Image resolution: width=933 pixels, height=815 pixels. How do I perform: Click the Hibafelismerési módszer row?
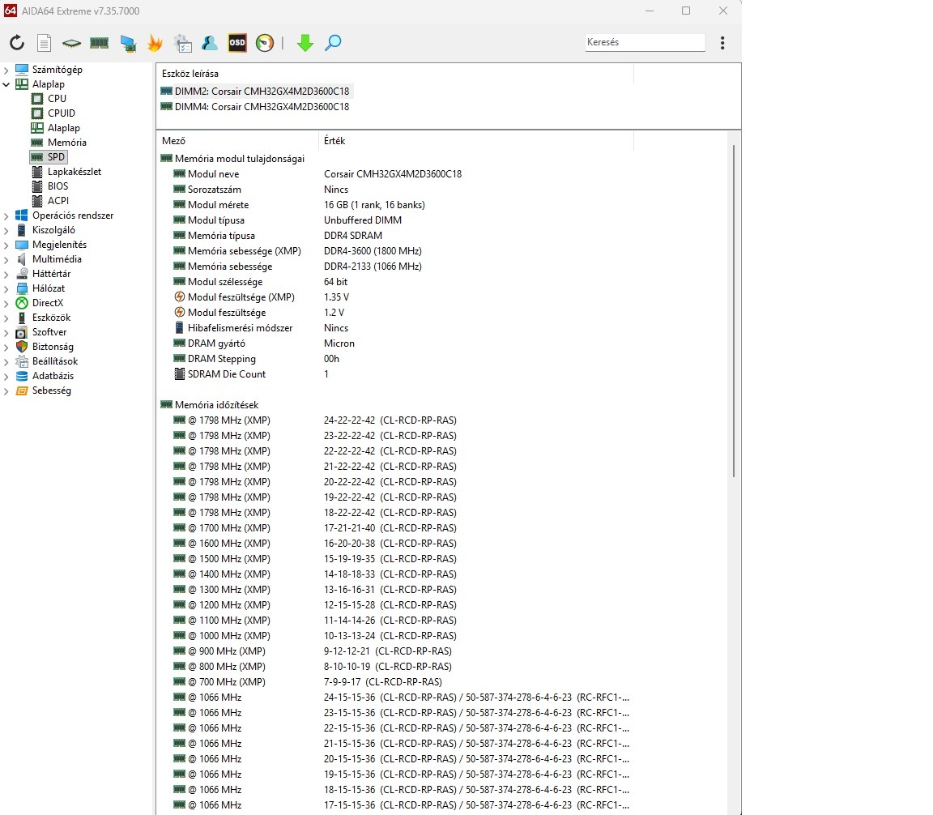pos(395,328)
